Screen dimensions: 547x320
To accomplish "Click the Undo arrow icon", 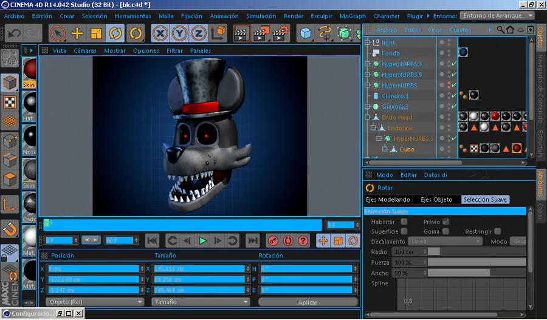I will pos(14,33).
